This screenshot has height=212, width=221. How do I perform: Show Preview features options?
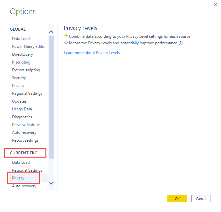click(26, 125)
